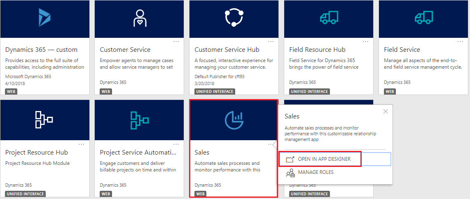Open the Sales app tile title
470x199 pixels.
[x=202, y=153]
